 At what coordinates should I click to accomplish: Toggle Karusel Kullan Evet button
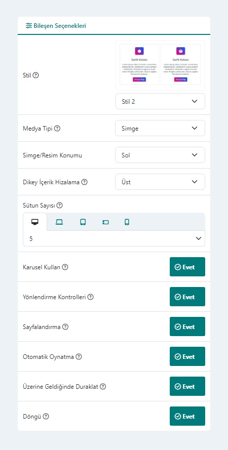187,267
